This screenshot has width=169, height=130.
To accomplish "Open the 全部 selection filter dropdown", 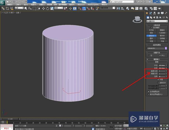I will 19,8.
